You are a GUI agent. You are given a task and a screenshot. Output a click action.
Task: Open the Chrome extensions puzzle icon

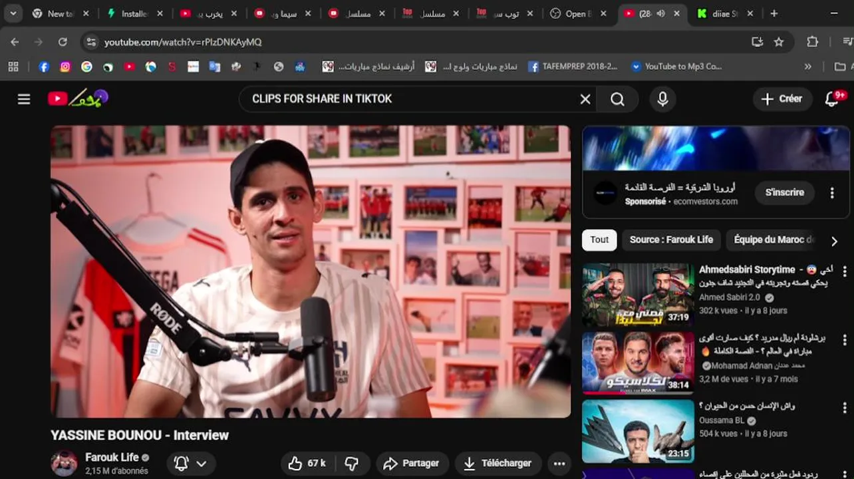click(812, 42)
